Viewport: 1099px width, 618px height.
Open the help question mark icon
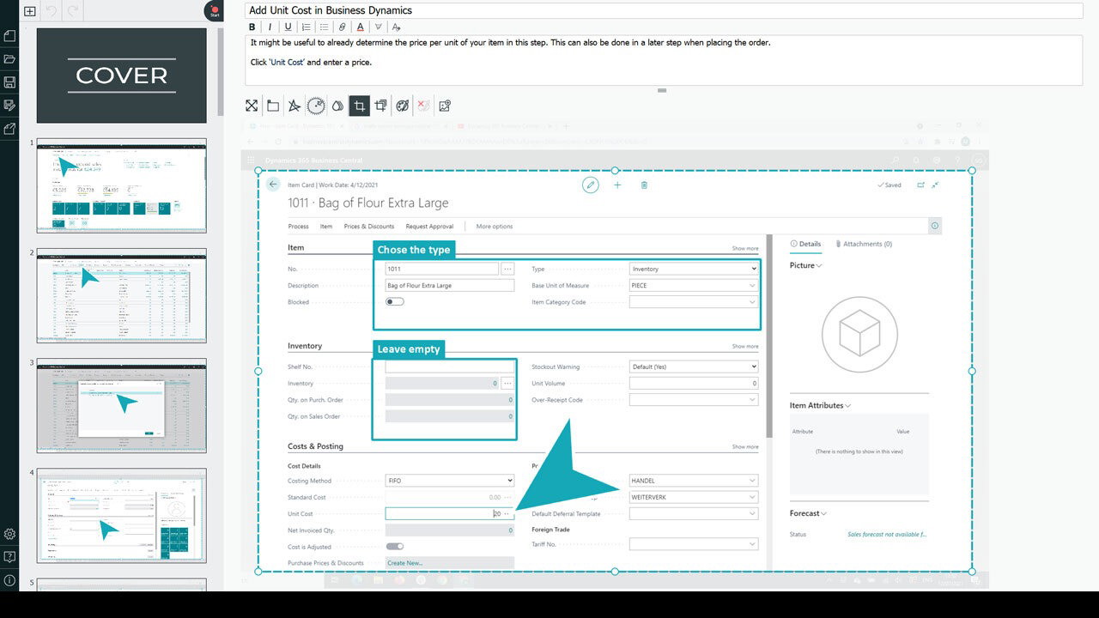tap(9, 557)
